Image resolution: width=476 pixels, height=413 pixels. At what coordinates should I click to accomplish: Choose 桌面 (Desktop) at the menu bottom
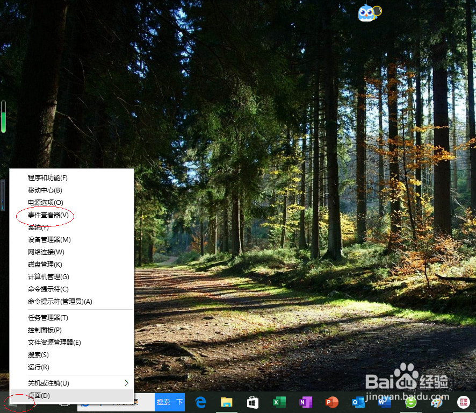tap(38, 396)
